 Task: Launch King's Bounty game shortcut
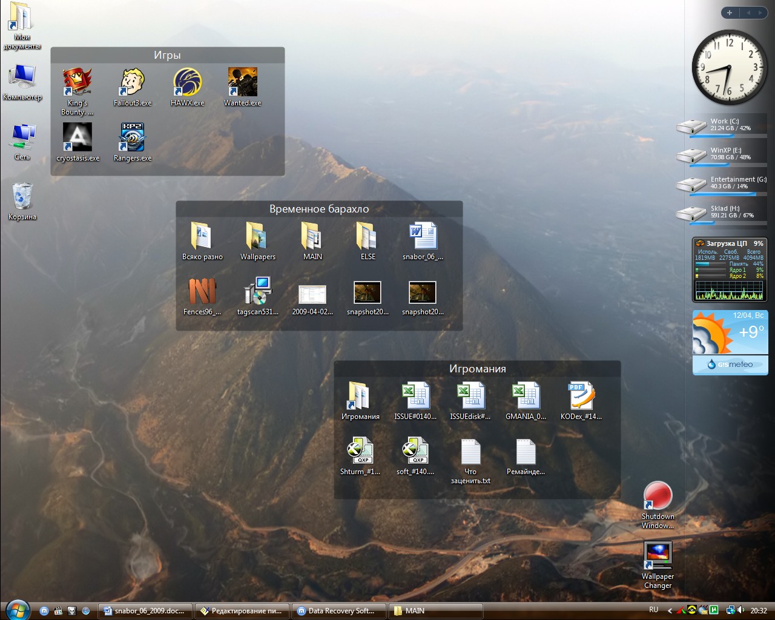coord(77,91)
